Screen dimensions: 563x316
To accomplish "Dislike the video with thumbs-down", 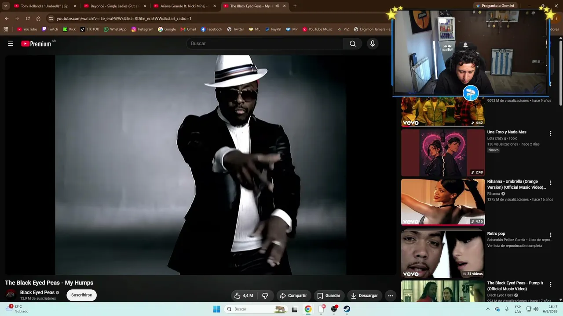I will click(x=265, y=295).
